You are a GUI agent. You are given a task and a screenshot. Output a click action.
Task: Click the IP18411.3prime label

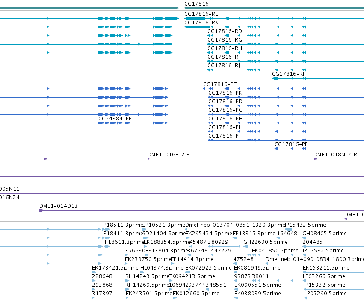point(122,234)
